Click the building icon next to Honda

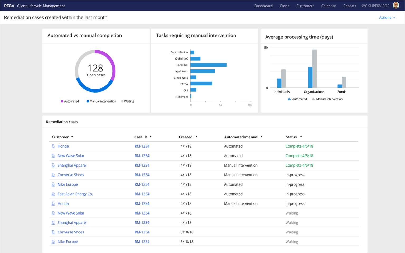coord(53,146)
